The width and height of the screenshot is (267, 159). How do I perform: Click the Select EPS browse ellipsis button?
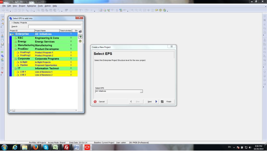[x=141, y=91]
